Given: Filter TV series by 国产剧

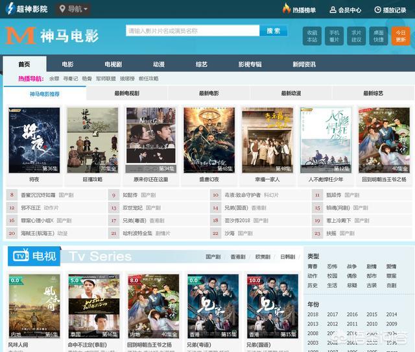Looking at the screenshot, I should 213,257.
